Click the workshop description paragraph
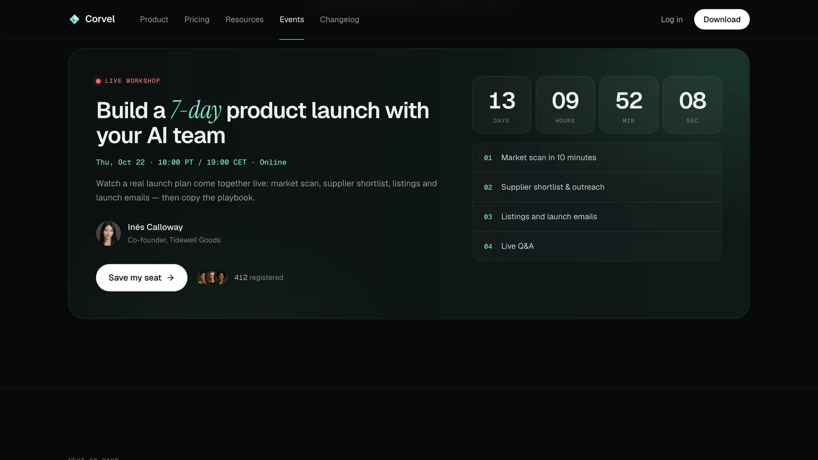Screen dimensions: 818x460 (266, 191)
